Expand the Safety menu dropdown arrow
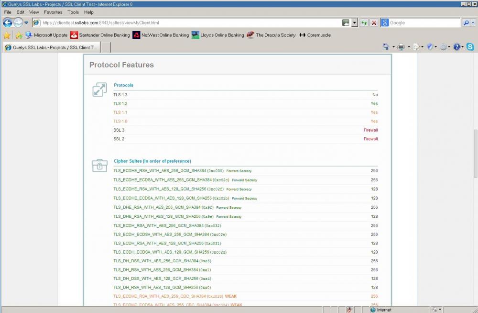The image size is (478, 313). pos(436,47)
